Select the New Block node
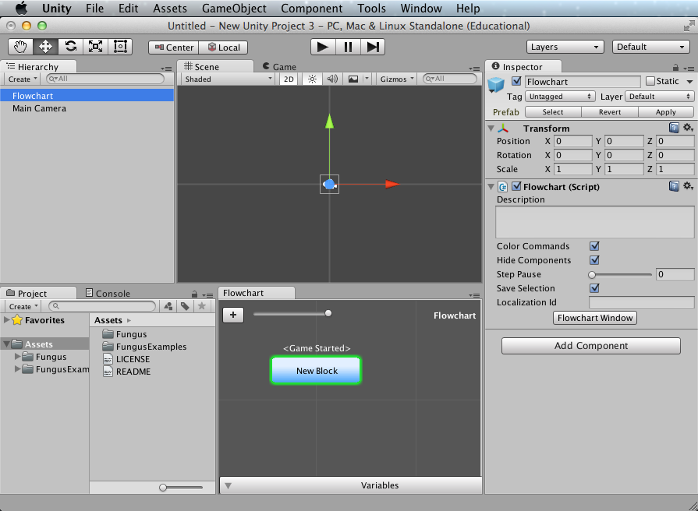 click(316, 371)
